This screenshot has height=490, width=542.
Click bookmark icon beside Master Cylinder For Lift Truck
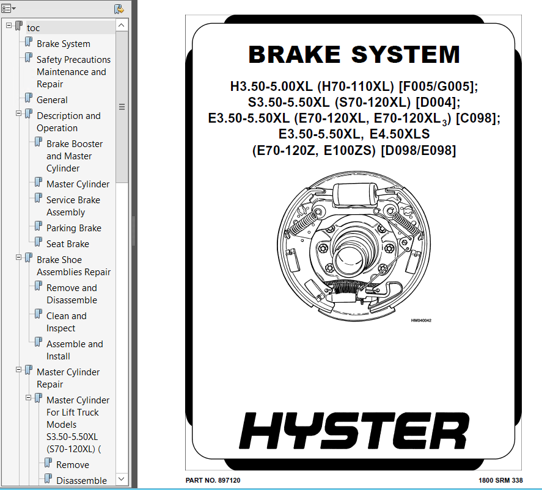click(x=38, y=398)
